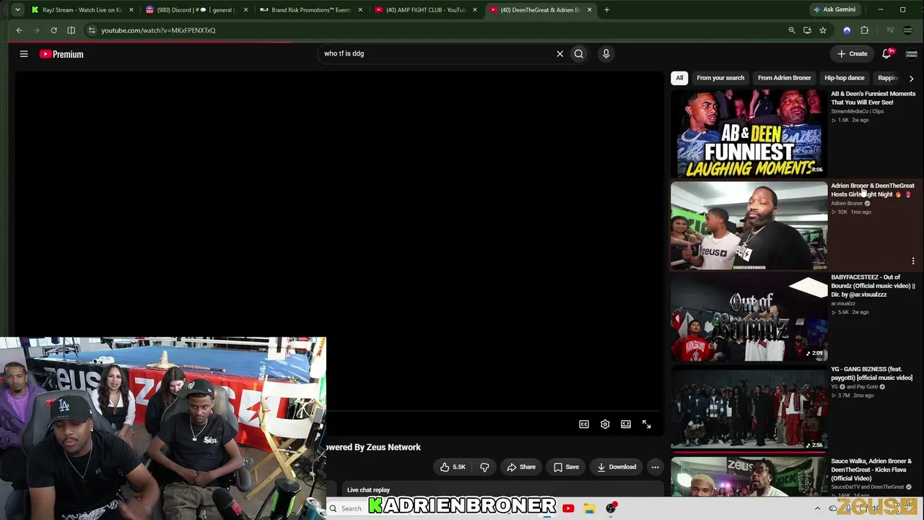Image resolution: width=924 pixels, height=520 pixels.
Task: Visit the StreamMediaCo | Clips channel
Action: 857,111
